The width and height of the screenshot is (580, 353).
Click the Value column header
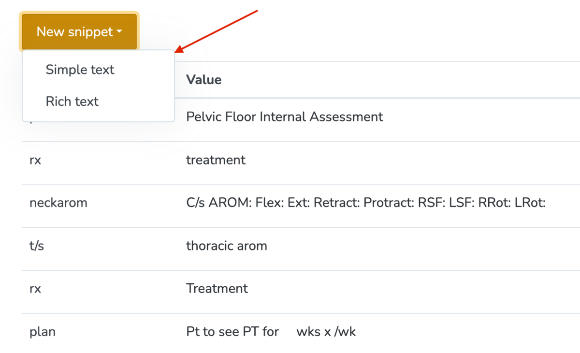203,80
